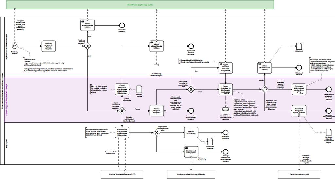
Task: Select end event 'Bírósági felülvizsgálati kérelmi eljárás elindítva'
Action: (226, 152)
